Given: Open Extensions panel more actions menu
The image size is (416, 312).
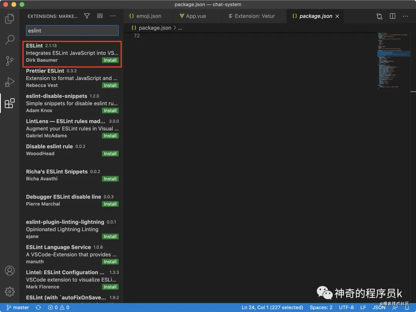Looking at the screenshot, I should [x=113, y=16].
